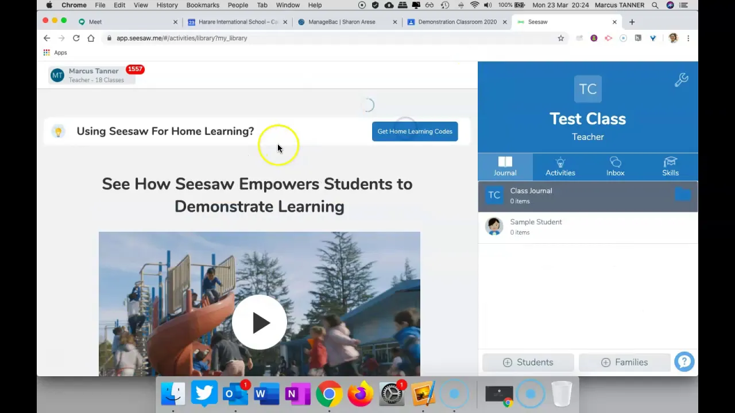735x413 pixels.
Task: Click the TC class avatar in header
Action: coord(587,89)
